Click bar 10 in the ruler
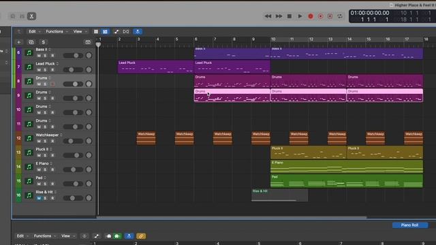 tap(273, 39)
